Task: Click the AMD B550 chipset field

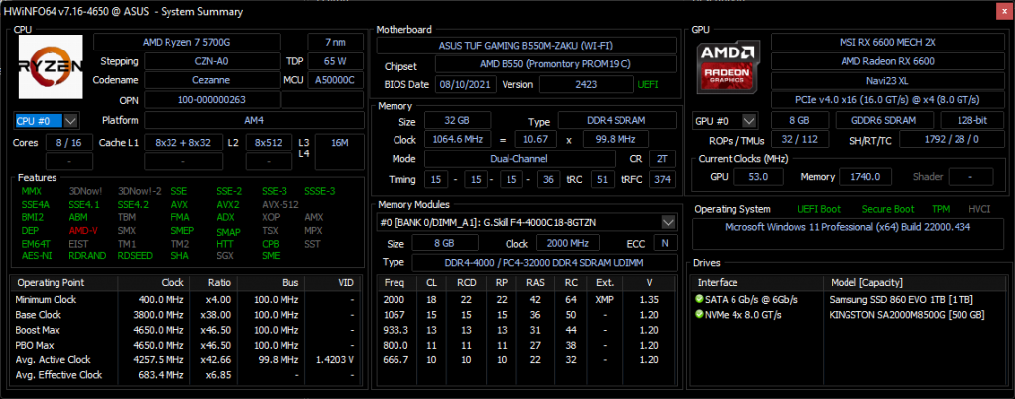Action: click(555, 65)
